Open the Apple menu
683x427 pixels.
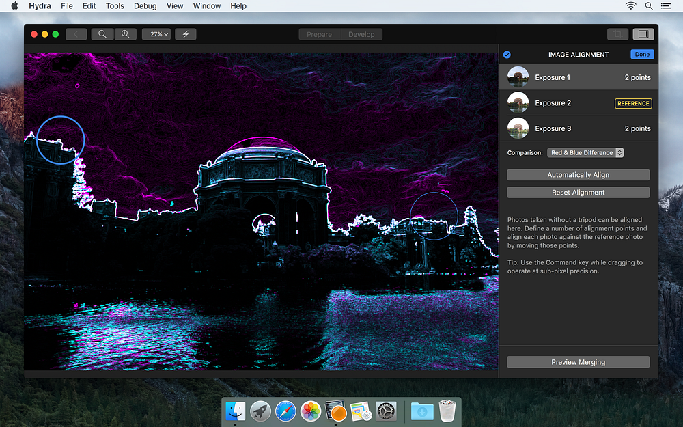(x=14, y=5)
